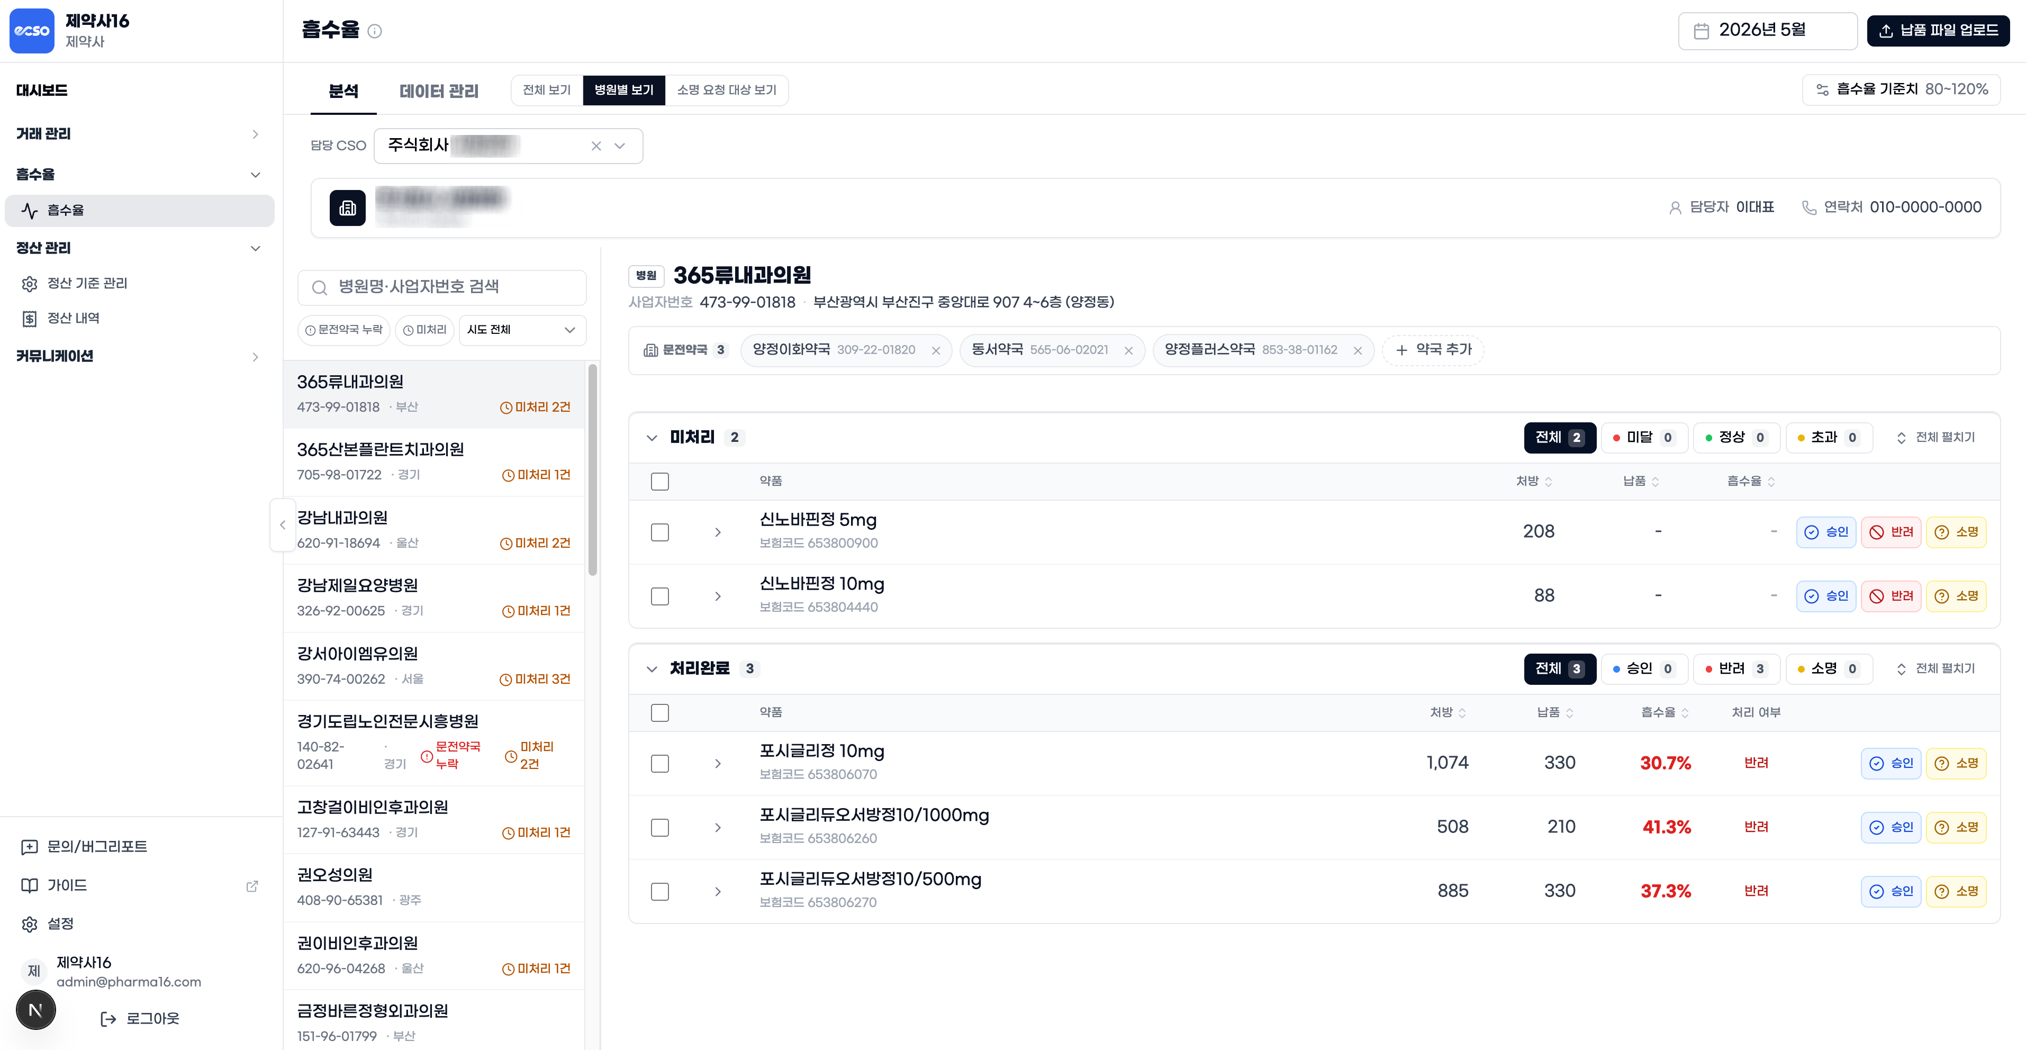Click the calendar icon in date field

pyautogui.click(x=1701, y=31)
